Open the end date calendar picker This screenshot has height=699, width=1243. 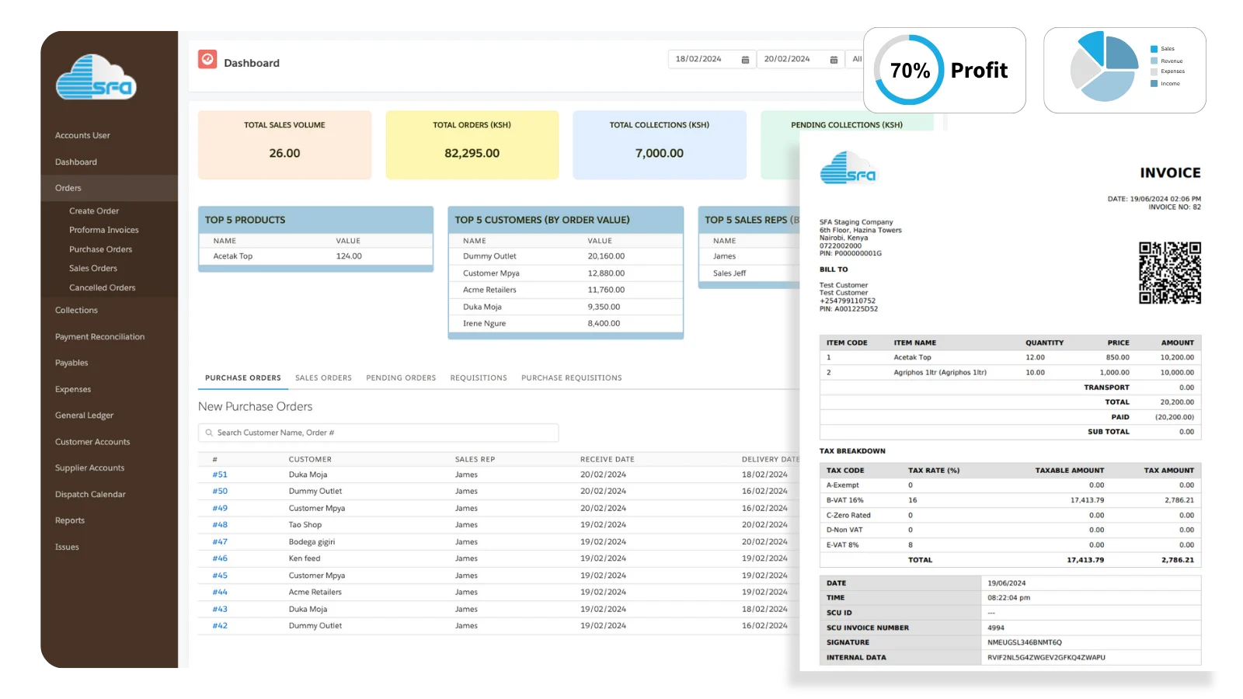(x=832, y=58)
